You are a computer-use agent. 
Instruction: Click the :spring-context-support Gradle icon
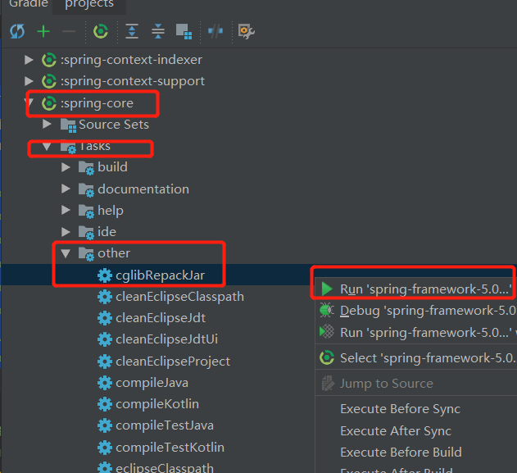tap(49, 81)
